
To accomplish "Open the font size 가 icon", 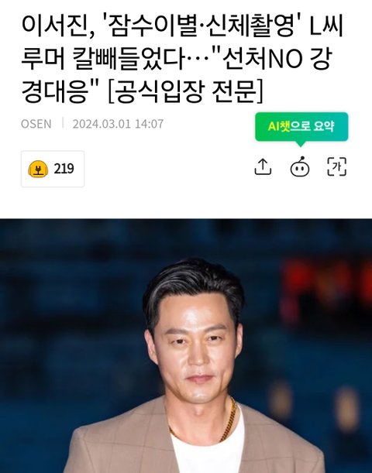I will coord(337,166).
